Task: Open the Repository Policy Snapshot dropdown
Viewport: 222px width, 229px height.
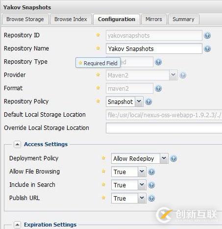Action: 139,102
